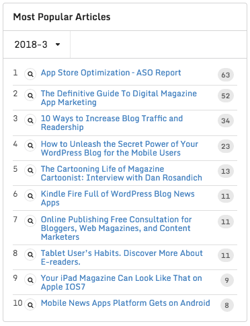Click the 9 views count badge

pyautogui.click(x=227, y=280)
